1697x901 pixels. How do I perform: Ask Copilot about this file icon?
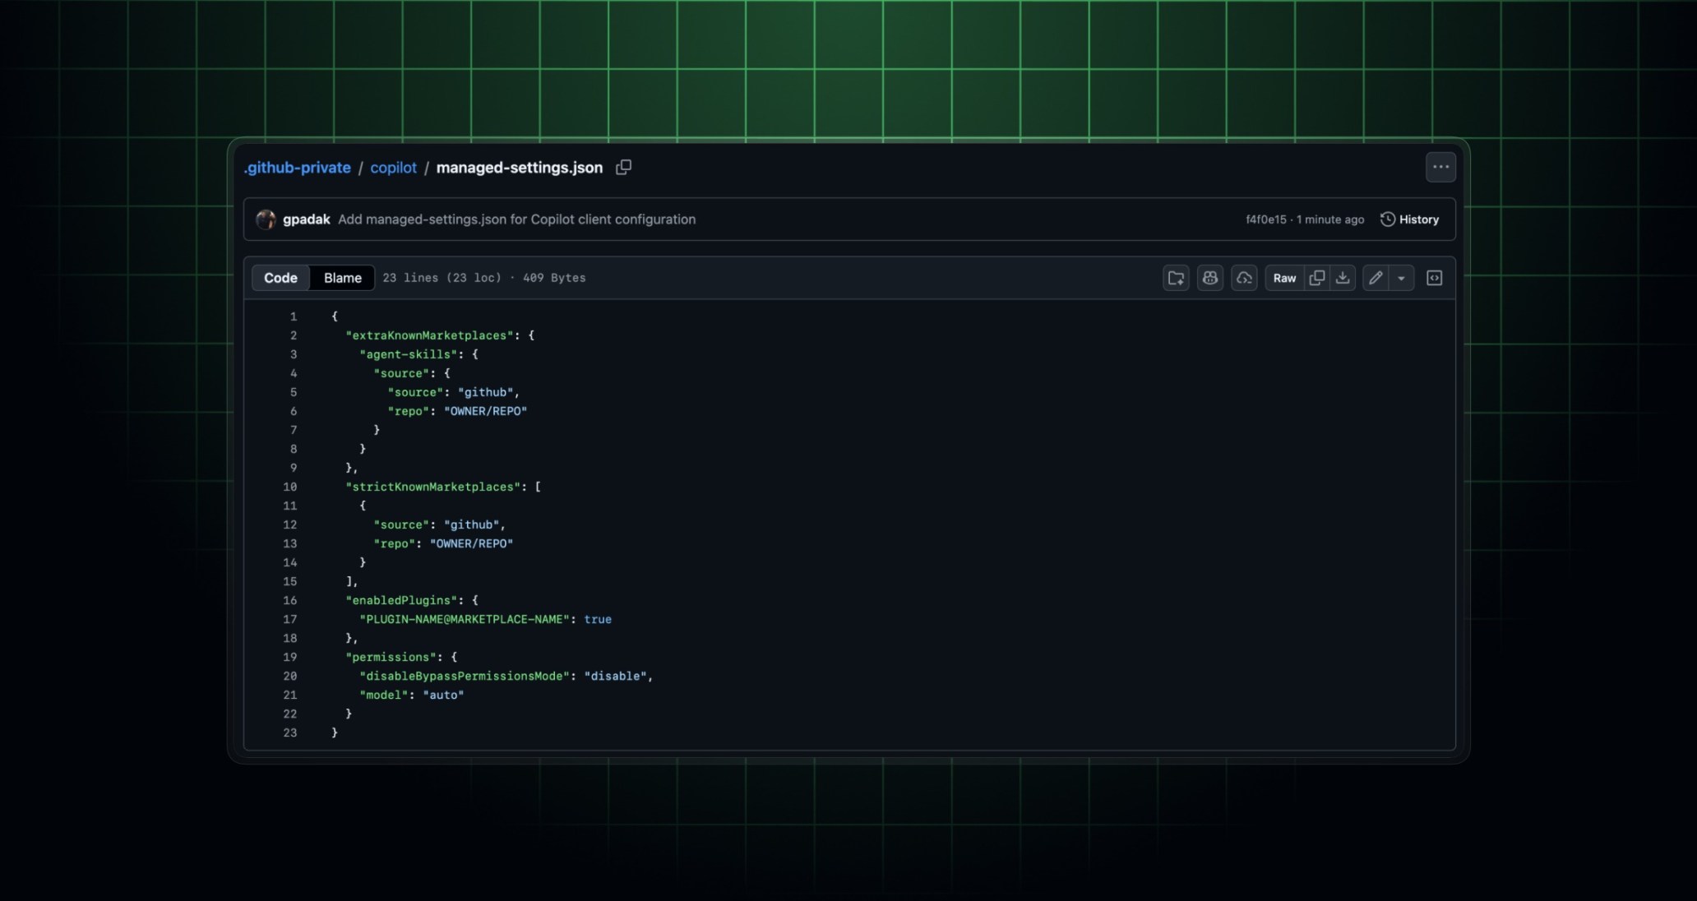point(1210,278)
